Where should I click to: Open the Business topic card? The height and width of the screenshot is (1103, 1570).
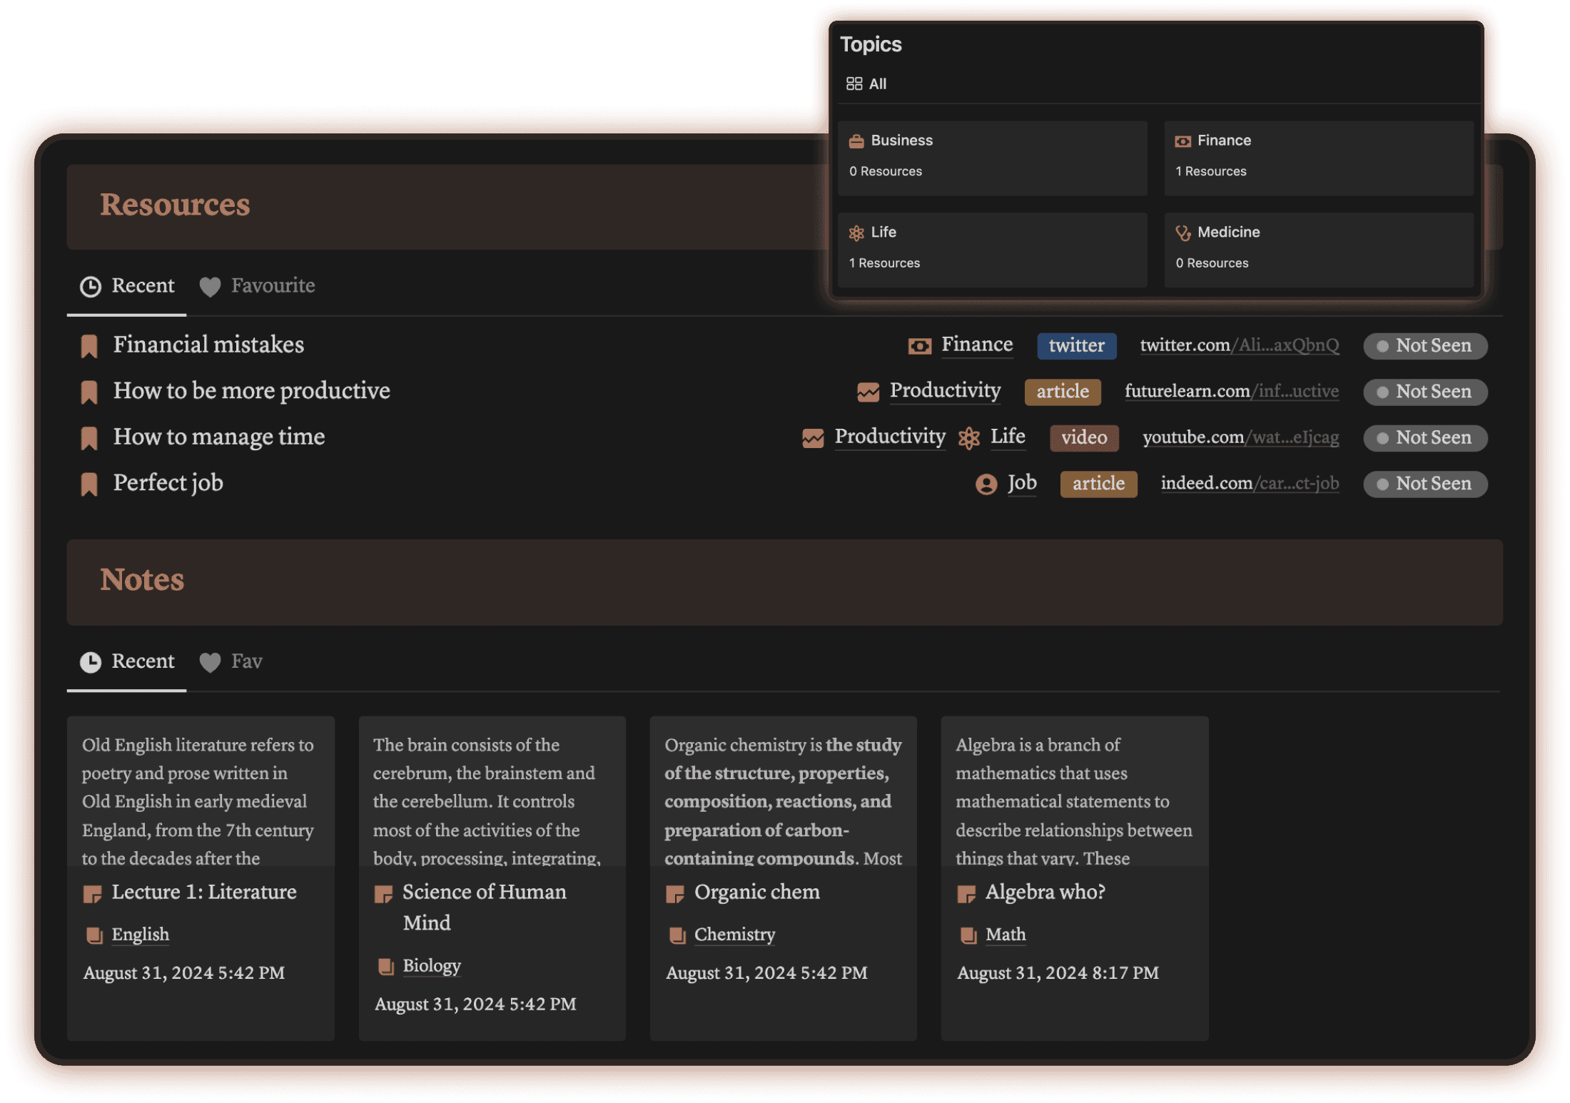(993, 158)
